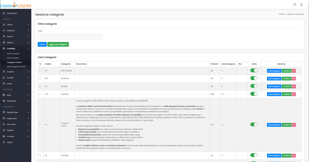Toggle the Stato switch for Bundle
309x162 pixels.
[x=254, y=86]
